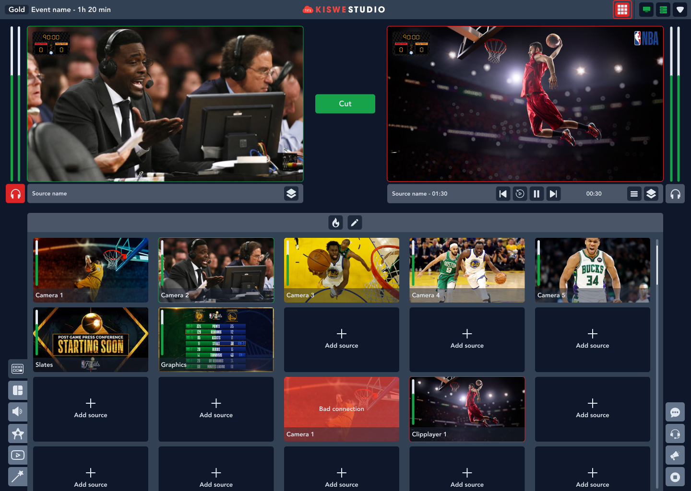Select the Graphics stats source
The width and height of the screenshot is (691, 491).
pyautogui.click(x=216, y=339)
